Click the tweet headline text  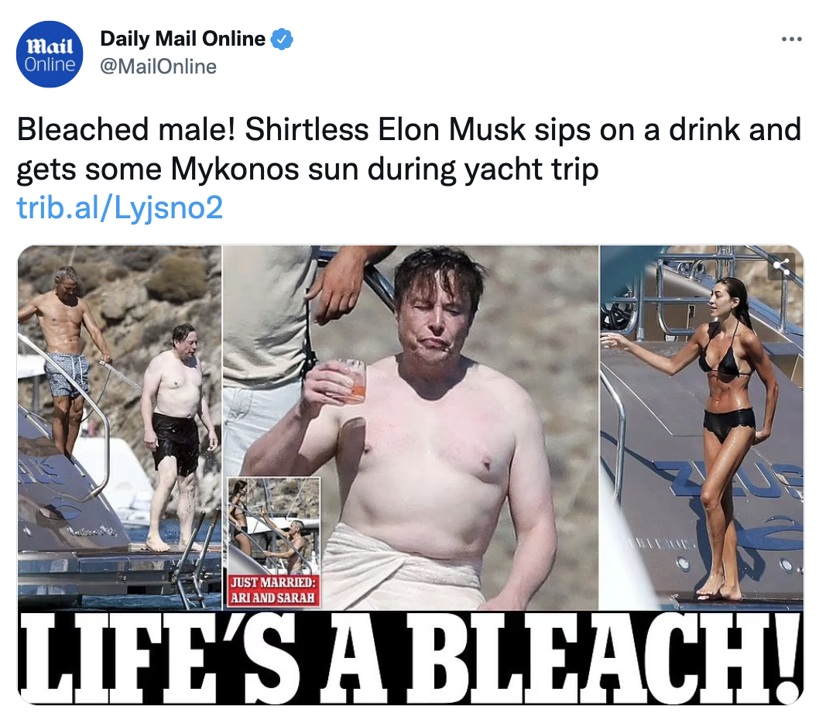coord(409,149)
